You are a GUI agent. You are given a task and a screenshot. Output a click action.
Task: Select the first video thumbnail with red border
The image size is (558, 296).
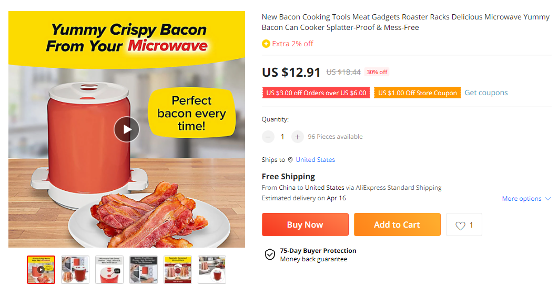(x=41, y=270)
